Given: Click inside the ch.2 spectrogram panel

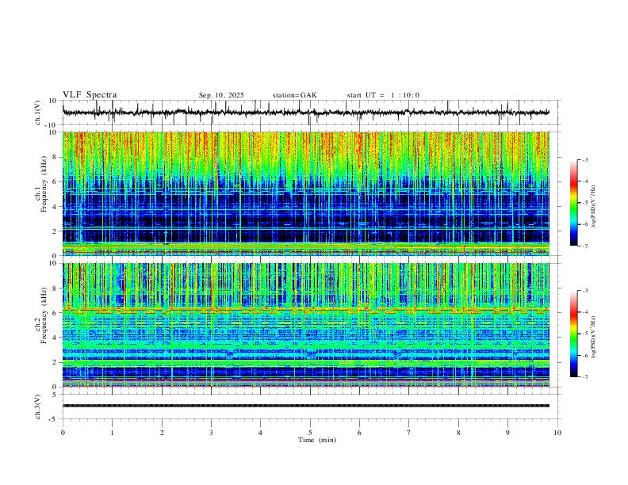Looking at the screenshot, I should tap(305, 325).
